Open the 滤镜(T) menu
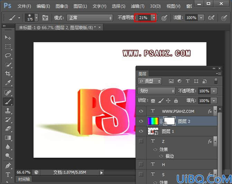This screenshot has height=184, width=232. 138,6
